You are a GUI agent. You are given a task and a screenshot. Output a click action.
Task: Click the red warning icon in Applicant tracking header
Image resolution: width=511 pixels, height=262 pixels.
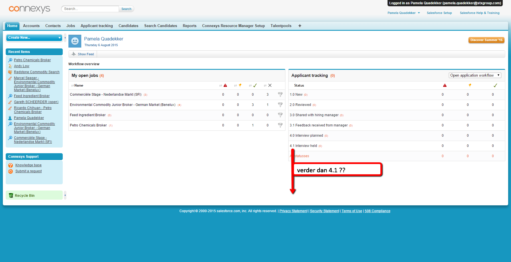[x=445, y=85]
